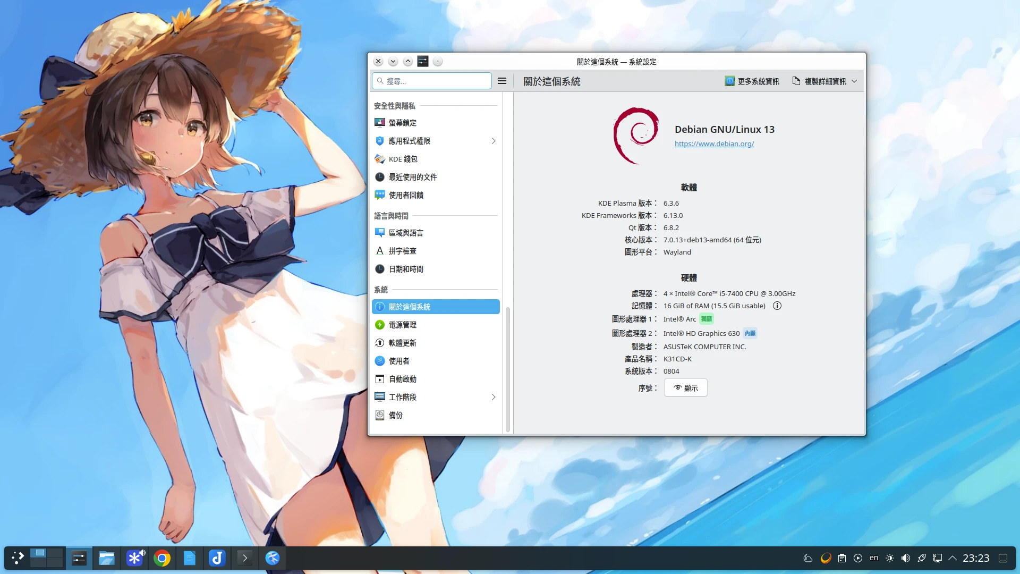
Task: Click the ASUSTeK COMPUTER INC. text
Action: [704, 347]
